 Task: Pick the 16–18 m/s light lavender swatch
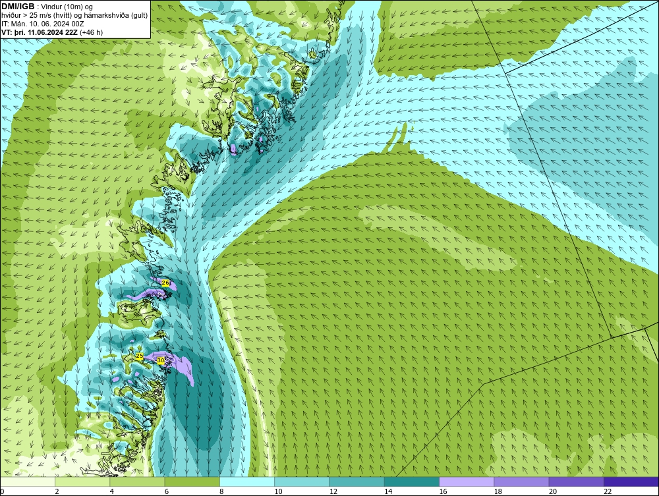click(467, 482)
